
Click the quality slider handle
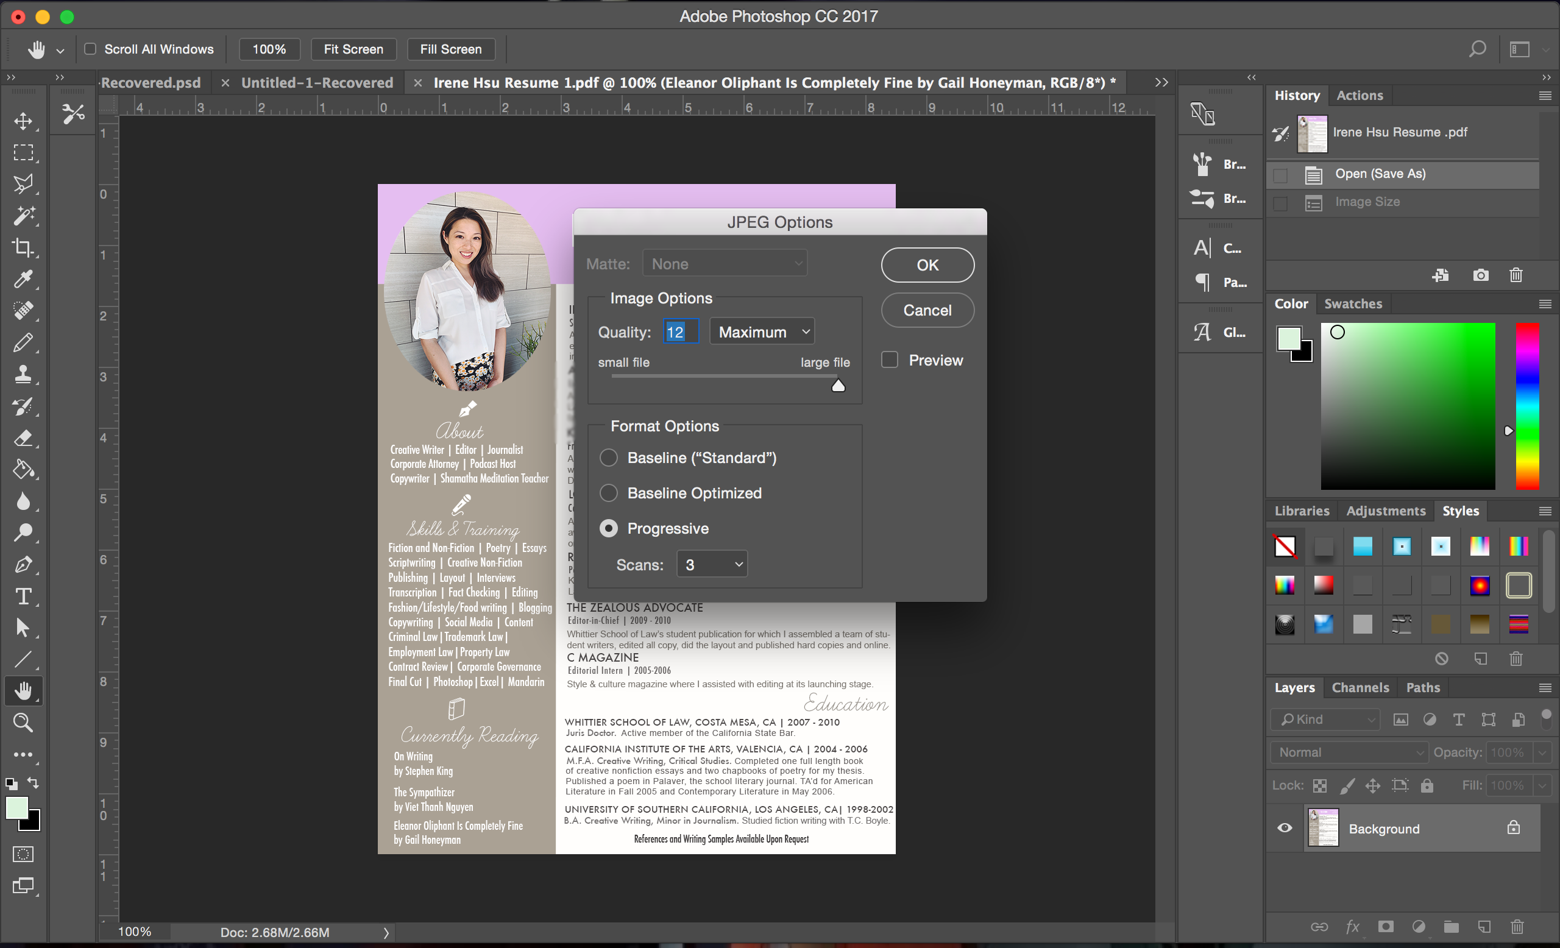click(838, 385)
